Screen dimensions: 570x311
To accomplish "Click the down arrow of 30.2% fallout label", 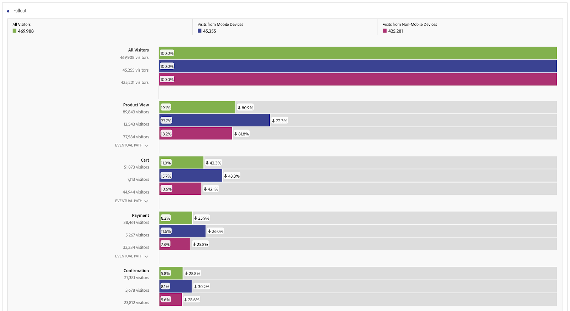I will [196, 286].
